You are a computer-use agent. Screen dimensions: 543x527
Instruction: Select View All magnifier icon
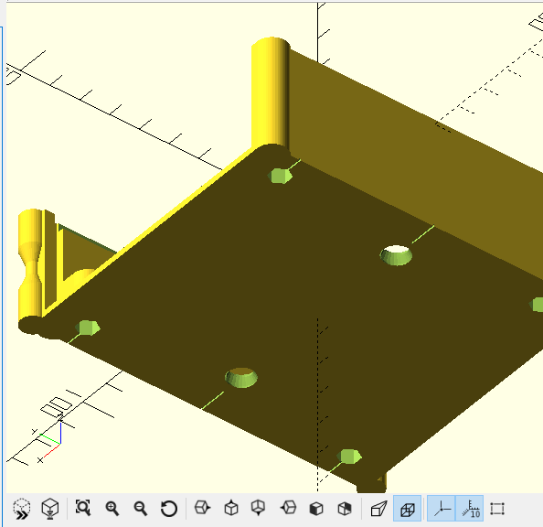click(x=83, y=508)
